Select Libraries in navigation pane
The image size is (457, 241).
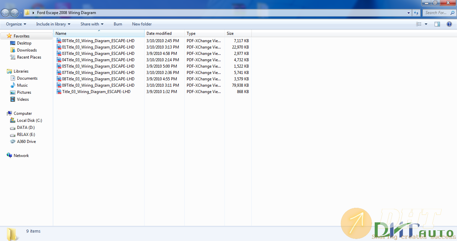(x=21, y=71)
